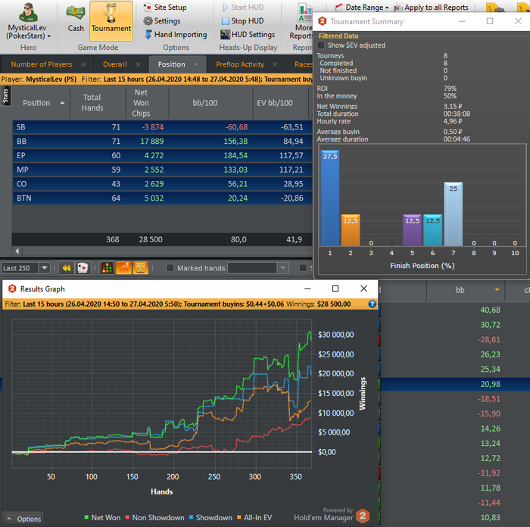Sort by the Position column header
The image size is (530, 527).
41,103
